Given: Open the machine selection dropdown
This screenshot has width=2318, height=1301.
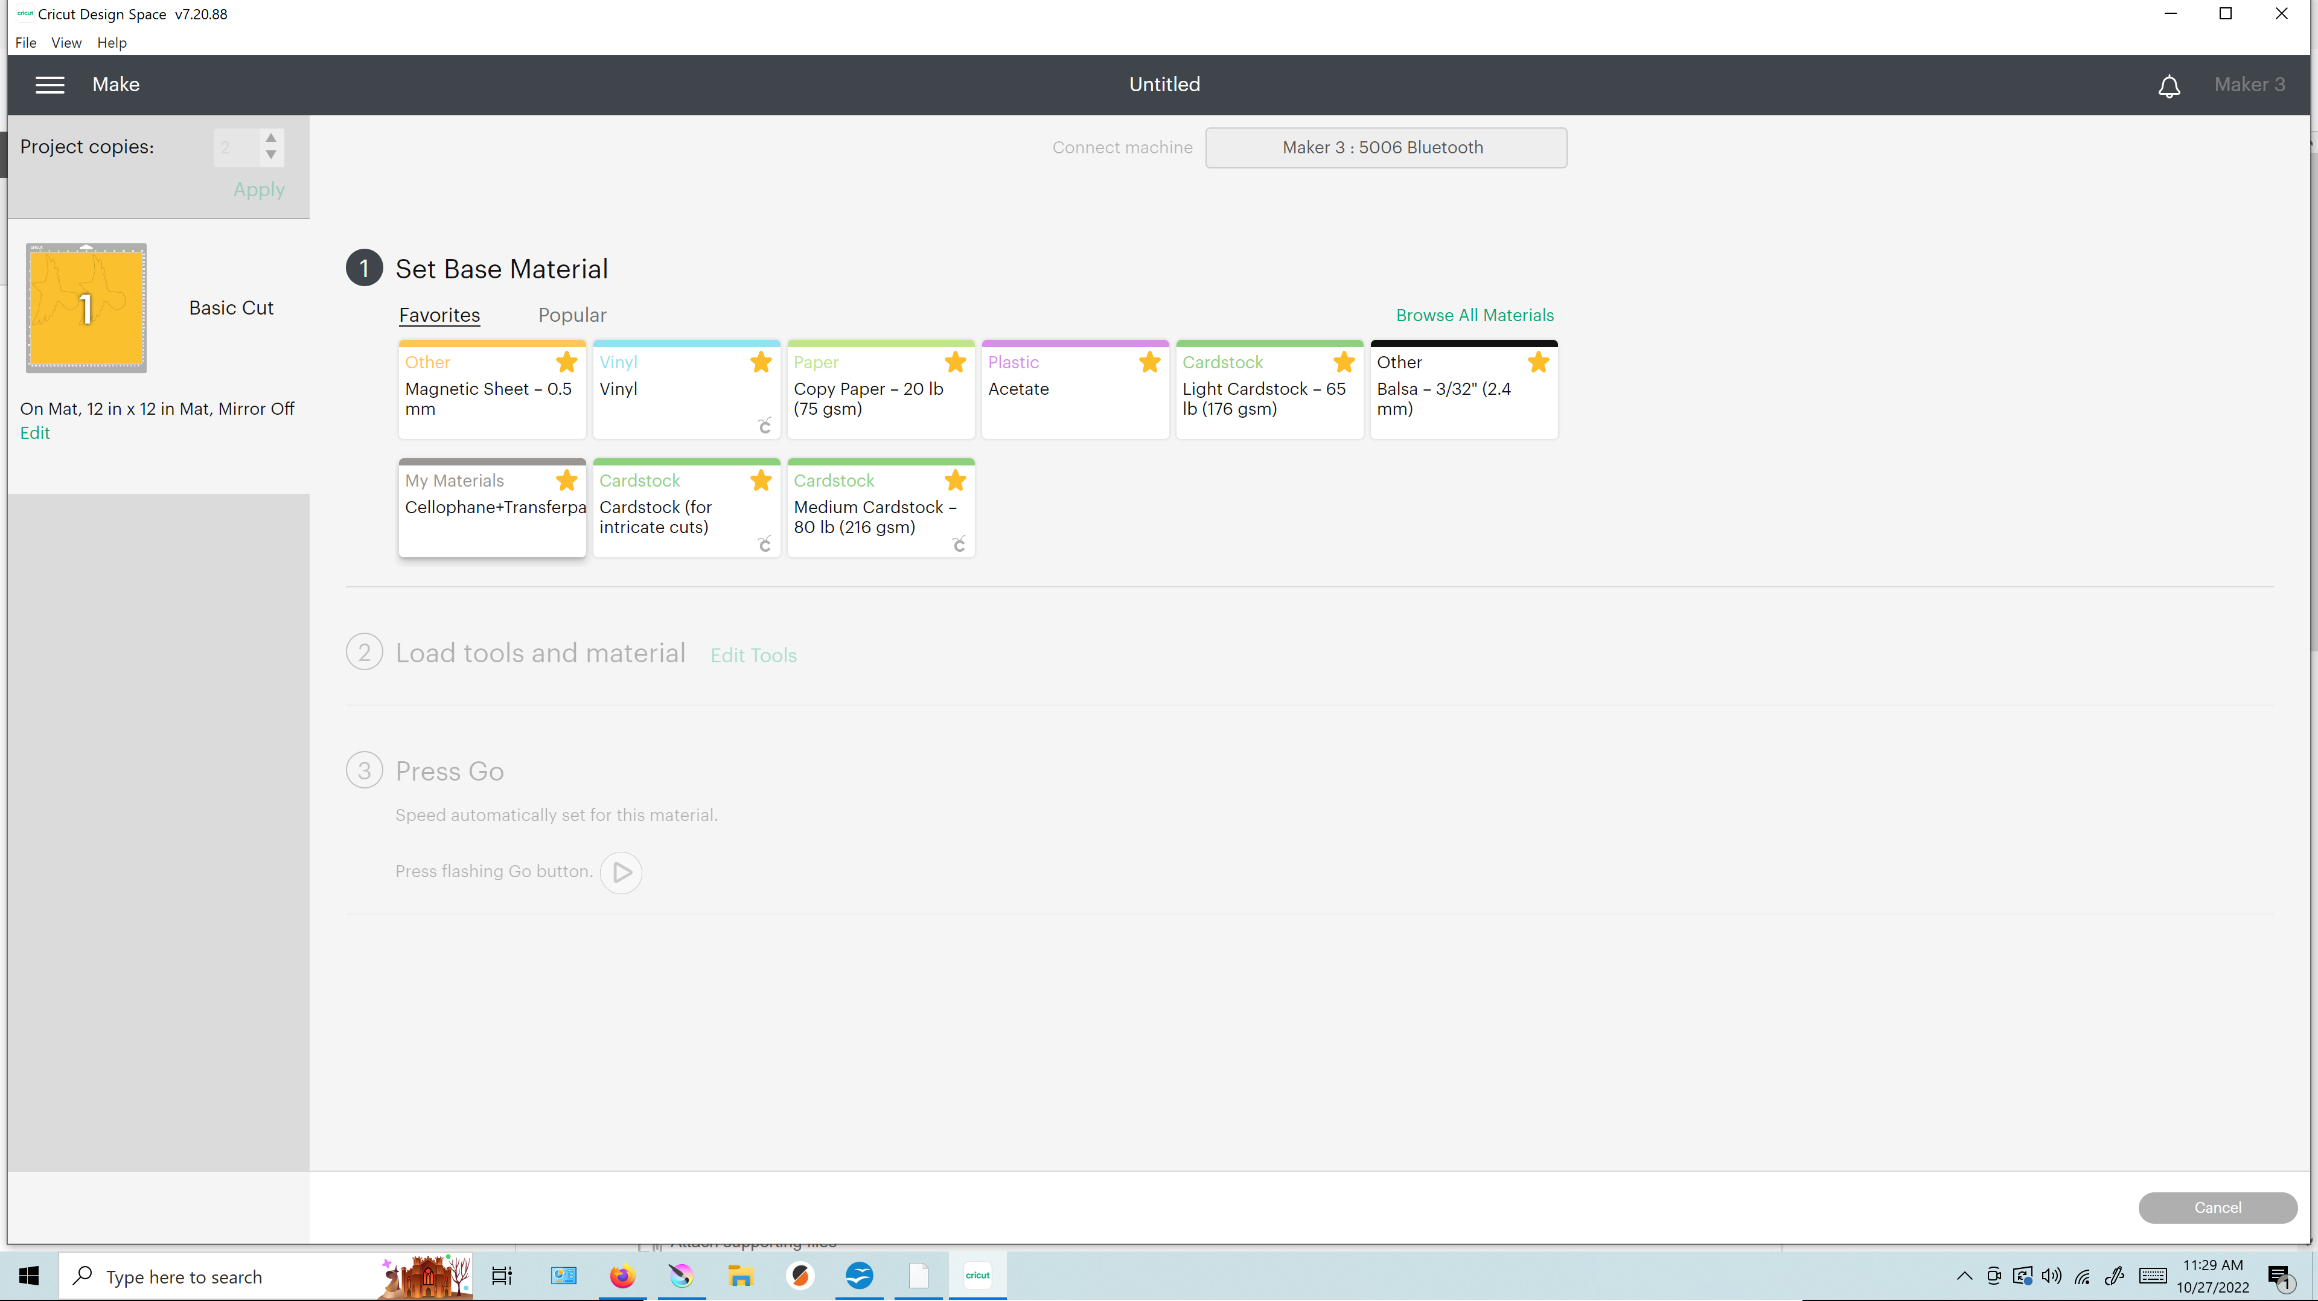Looking at the screenshot, I should pos(1385,147).
